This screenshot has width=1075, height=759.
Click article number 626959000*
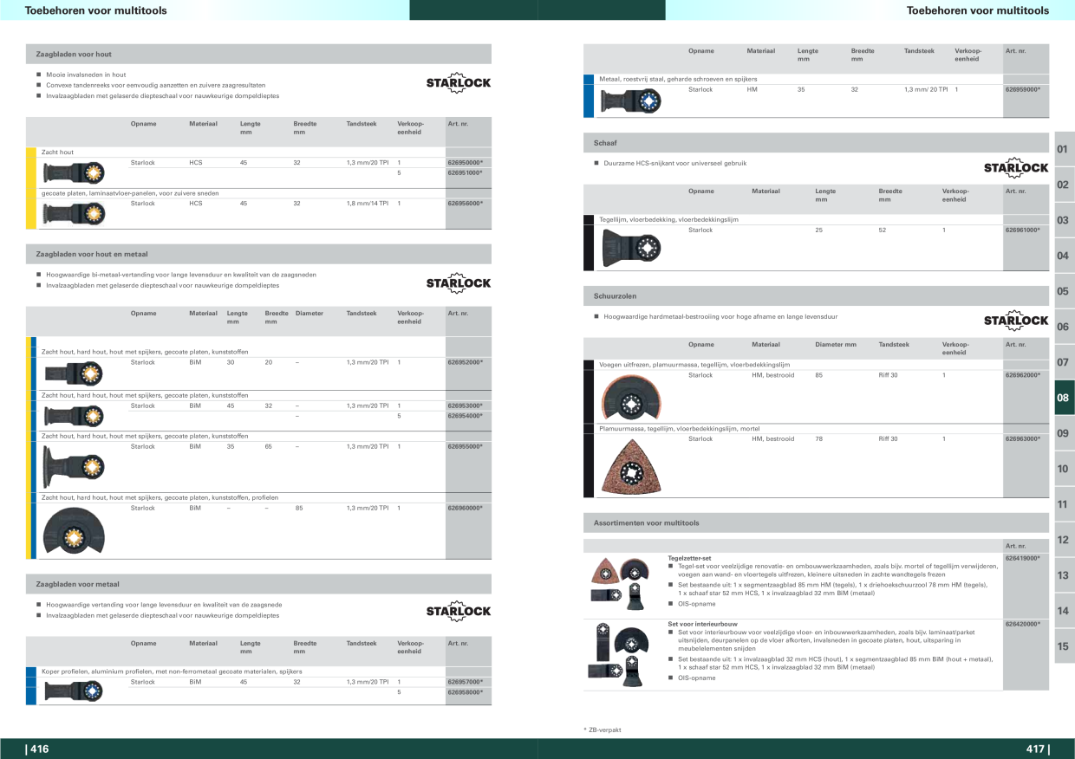coord(1022,89)
